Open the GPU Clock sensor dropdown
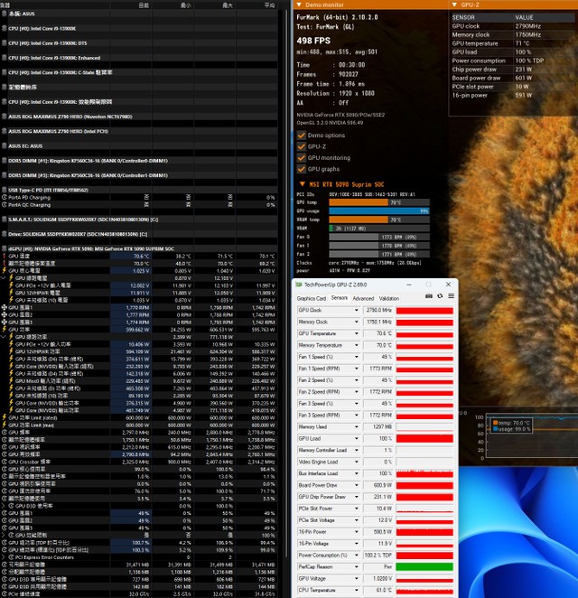This screenshot has width=578, height=598. click(x=357, y=311)
